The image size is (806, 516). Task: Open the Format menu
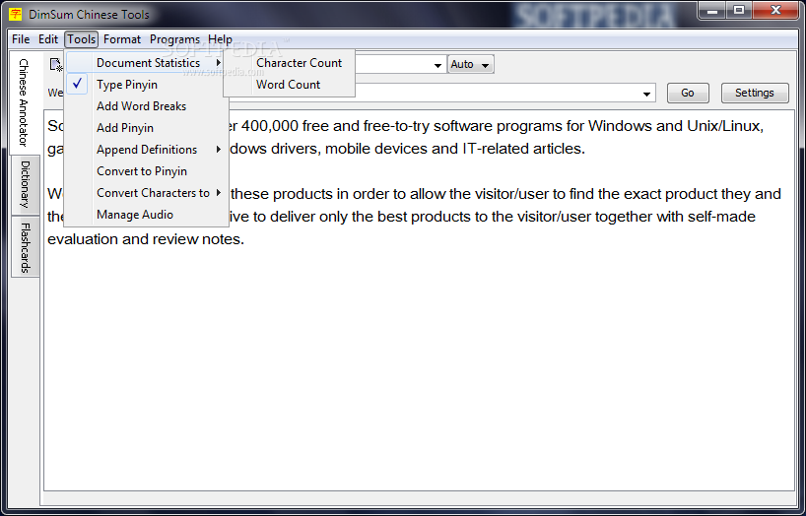point(122,39)
